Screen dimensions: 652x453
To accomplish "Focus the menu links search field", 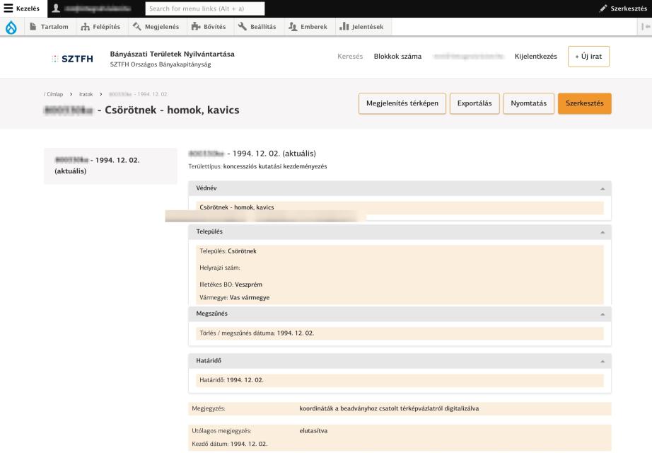I will [204, 8].
